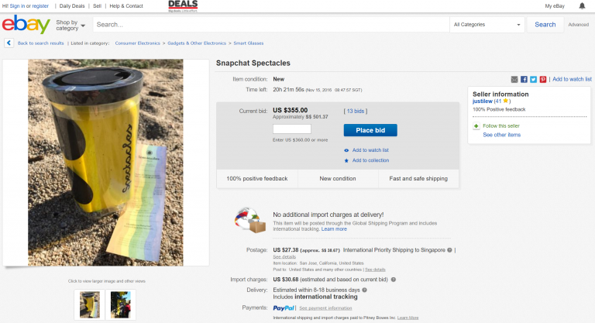Screen dimensions: 595x323
Task: Click the eye Add to watch list icon
Action: (x=346, y=149)
